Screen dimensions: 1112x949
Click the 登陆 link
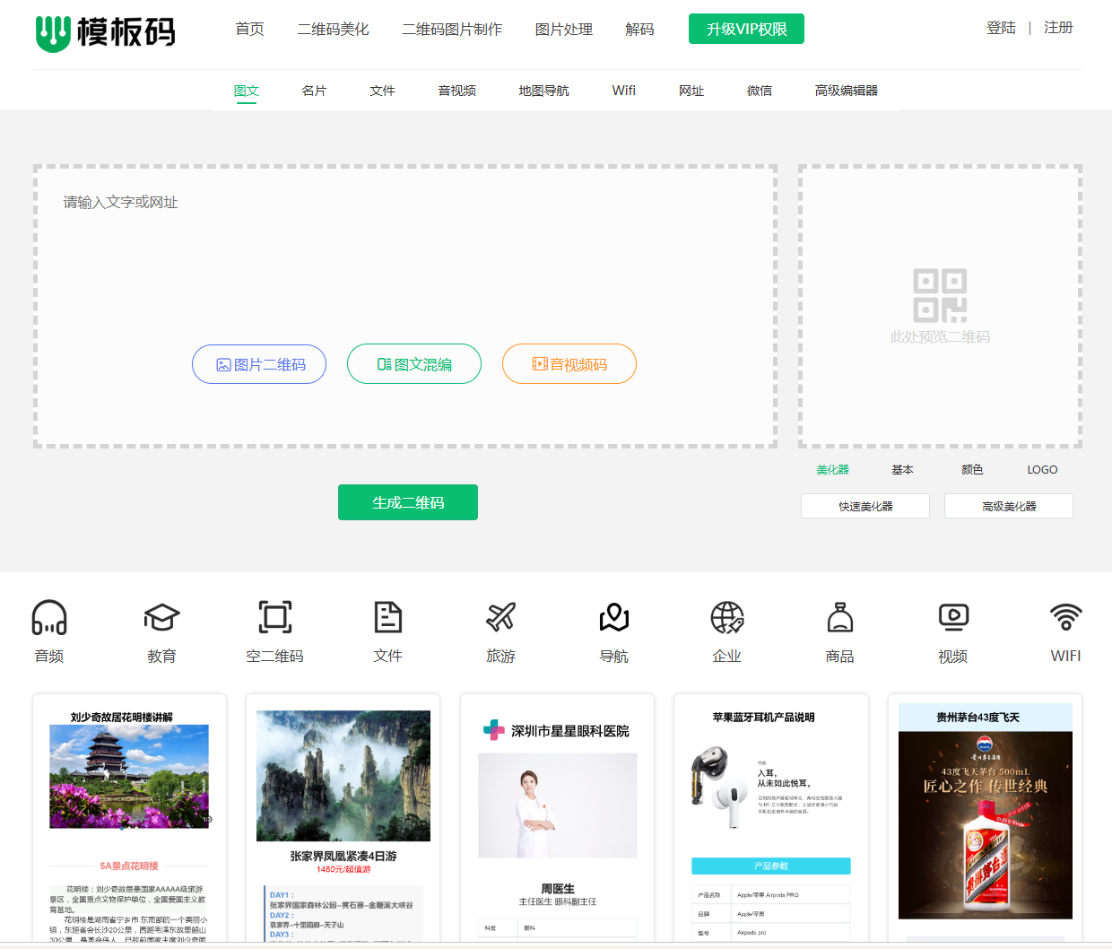pos(1001,28)
